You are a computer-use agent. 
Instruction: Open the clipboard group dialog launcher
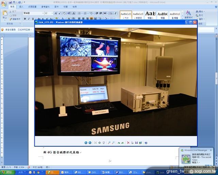point(20,24)
